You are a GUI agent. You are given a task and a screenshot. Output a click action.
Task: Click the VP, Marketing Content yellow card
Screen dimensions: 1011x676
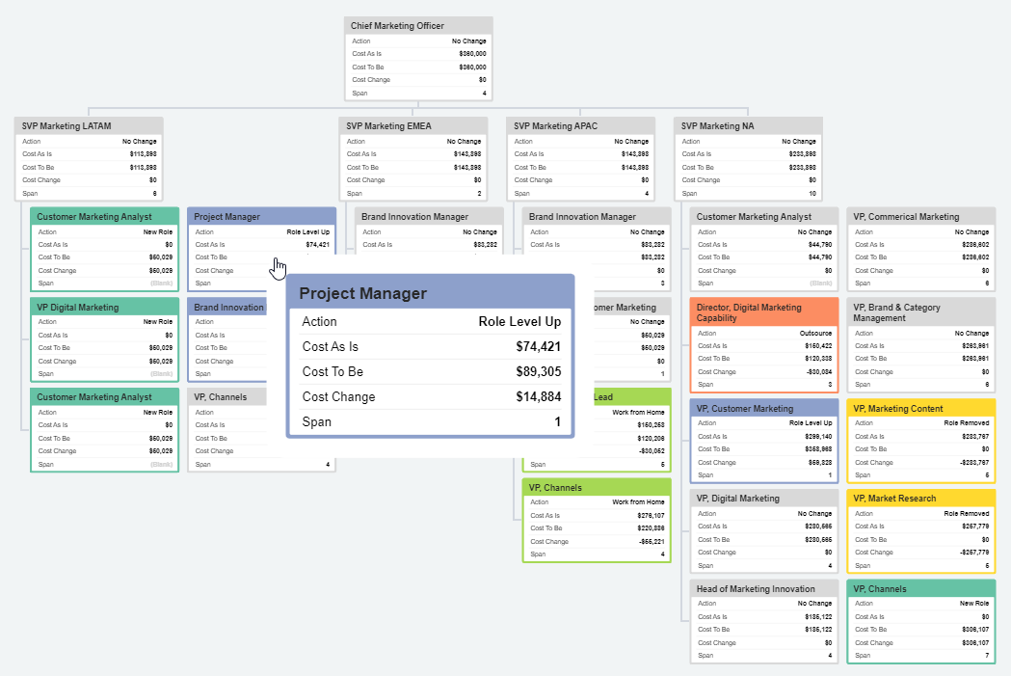pos(920,408)
